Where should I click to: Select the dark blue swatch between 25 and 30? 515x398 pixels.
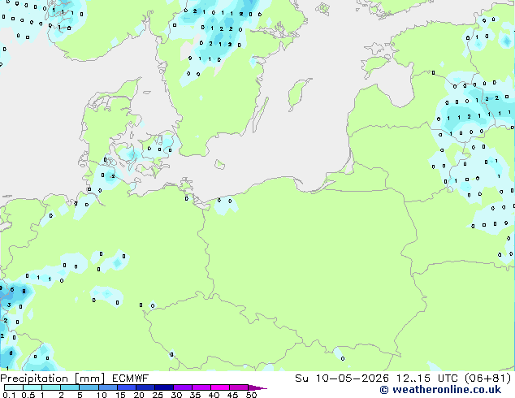coord(164,387)
